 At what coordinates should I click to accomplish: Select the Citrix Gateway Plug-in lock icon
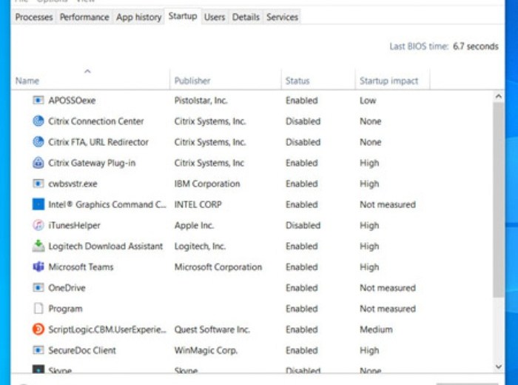point(38,163)
